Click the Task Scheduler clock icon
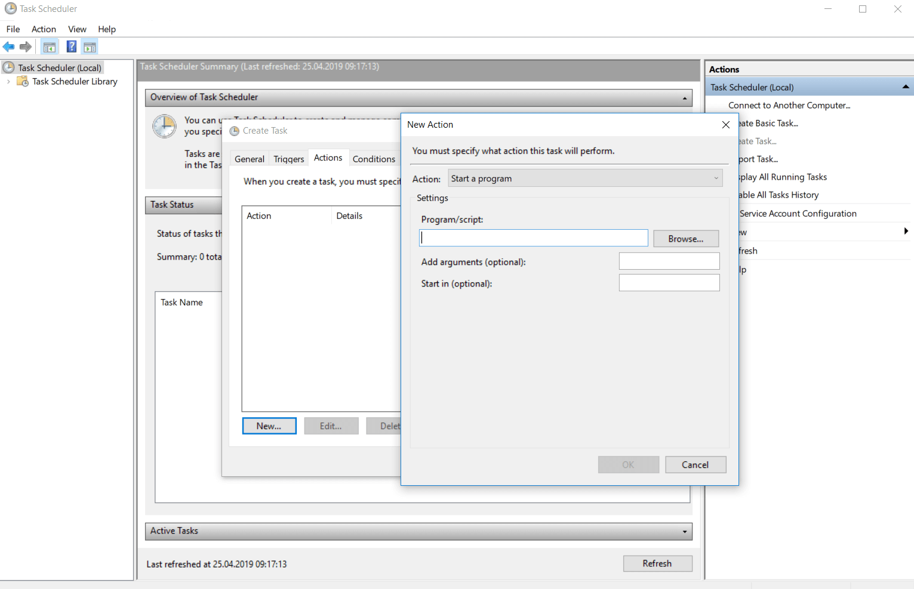914x589 pixels. [8, 67]
